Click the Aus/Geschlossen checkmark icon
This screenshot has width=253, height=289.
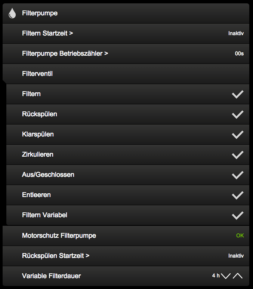237,175
